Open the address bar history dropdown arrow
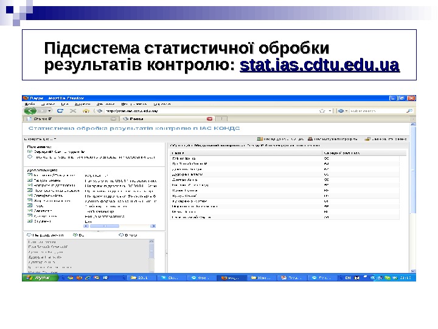This screenshot has height=329, width=438. (330, 111)
